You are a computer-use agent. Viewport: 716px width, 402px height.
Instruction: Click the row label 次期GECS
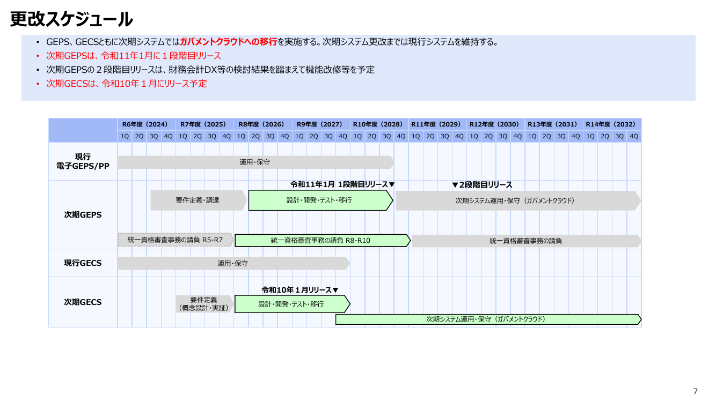(x=83, y=302)
